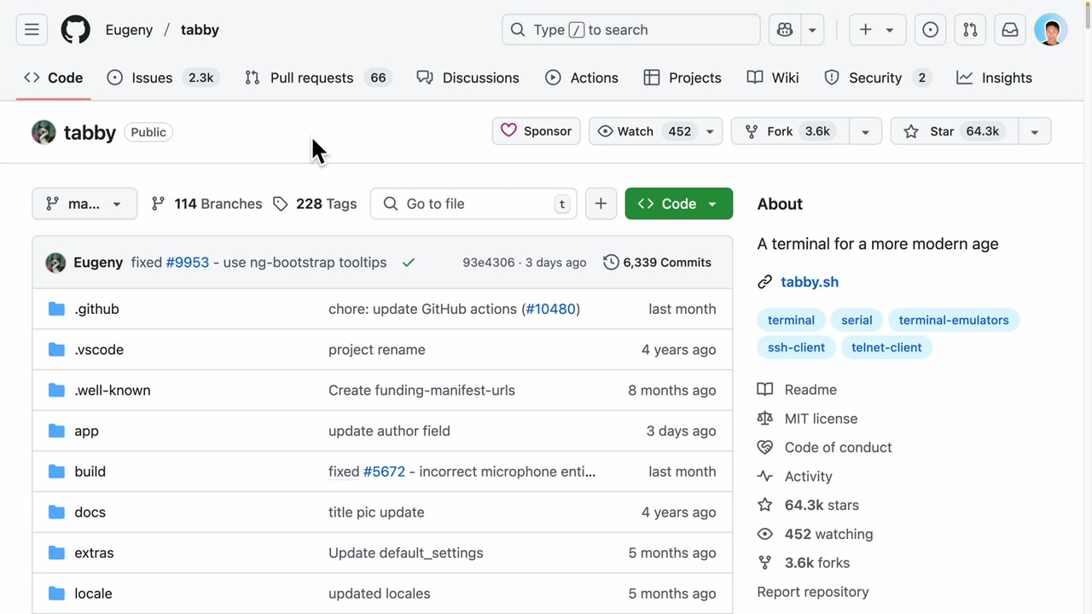The height and width of the screenshot is (614, 1092).
Task: Click the plus icon to add file
Action: pyautogui.click(x=601, y=204)
